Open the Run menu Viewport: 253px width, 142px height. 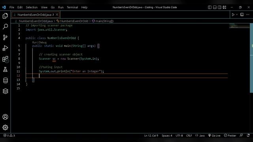(x=61, y=7)
